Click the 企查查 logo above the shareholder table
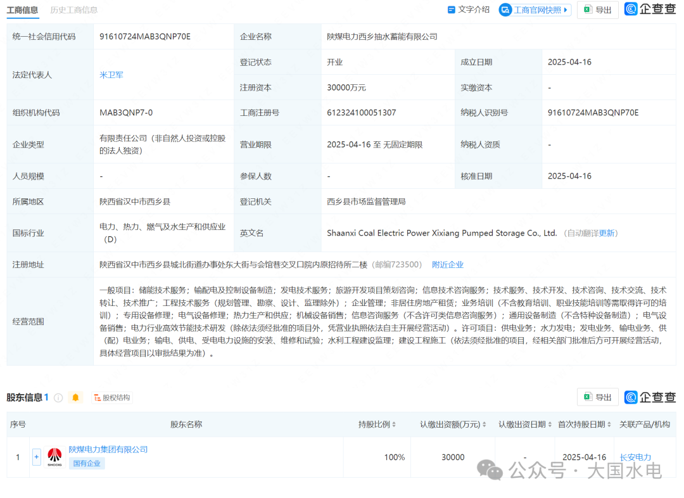 coord(650,397)
